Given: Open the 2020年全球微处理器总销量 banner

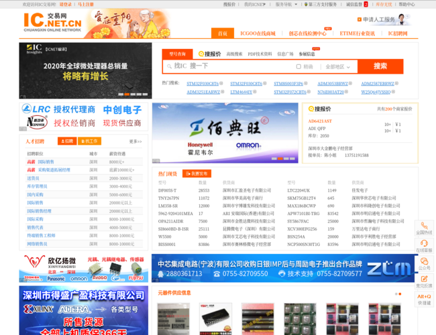Looking at the screenshot, I should 85,70.
